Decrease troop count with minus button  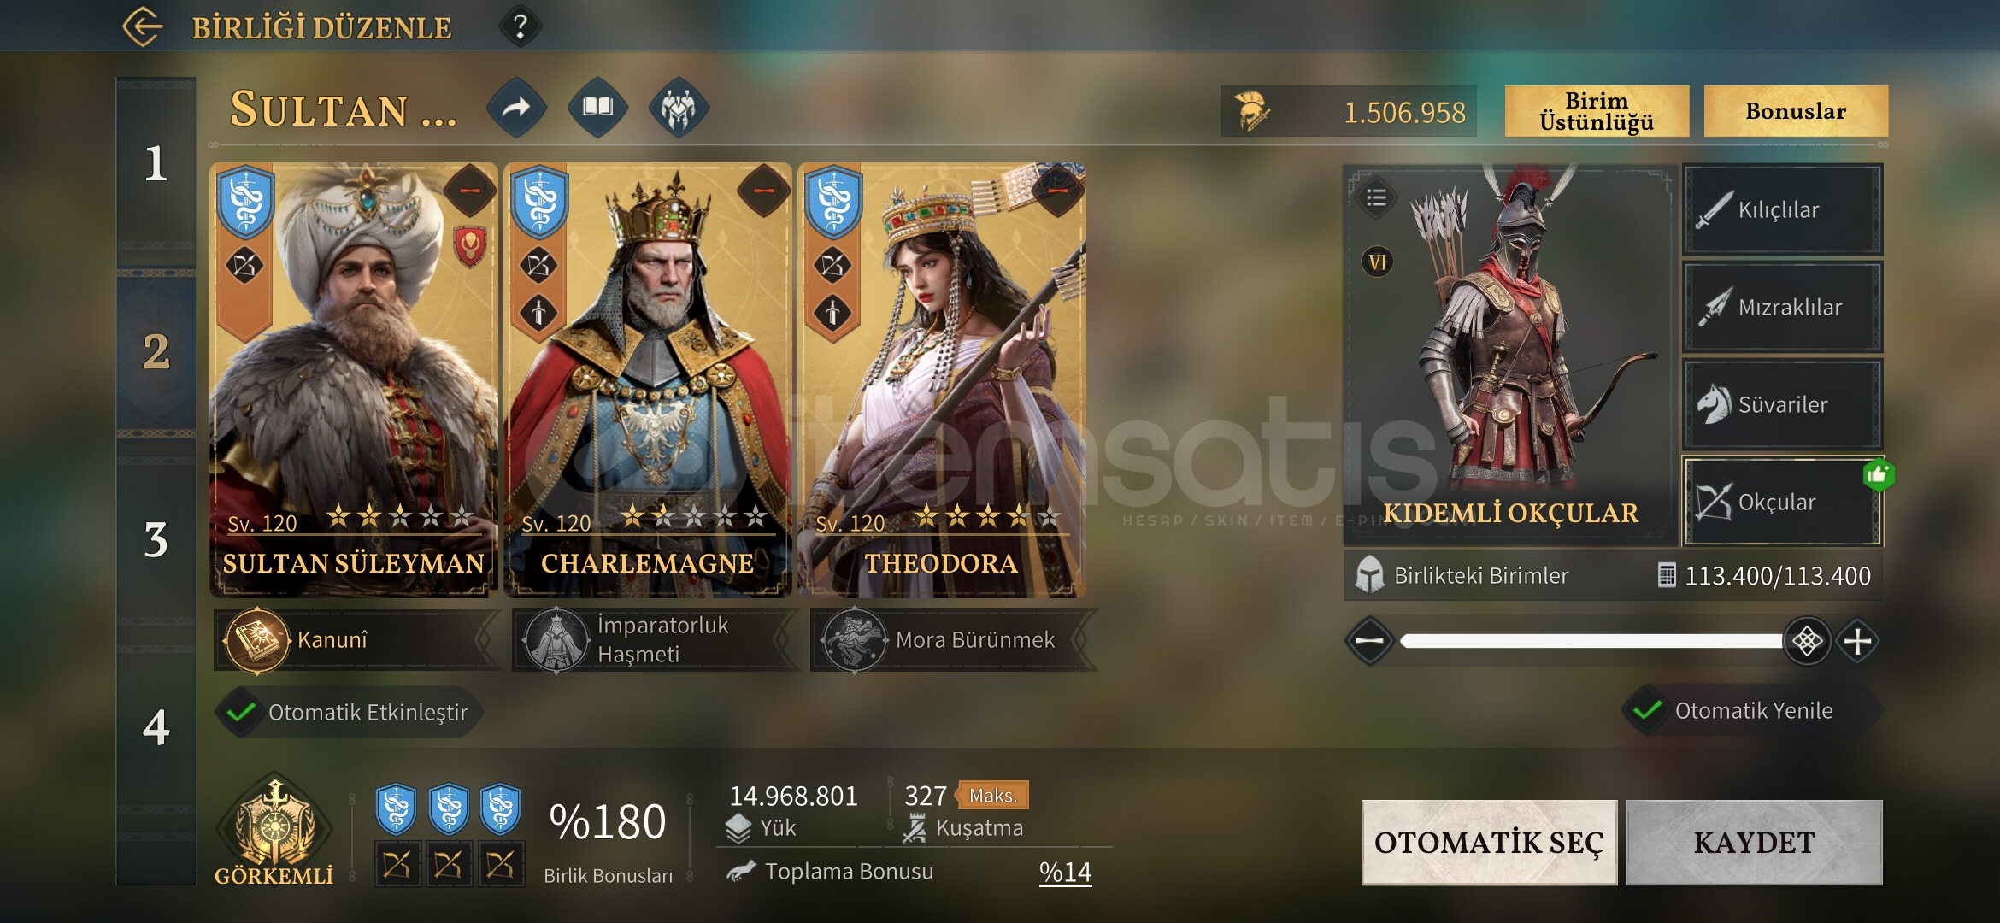tap(1369, 641)
